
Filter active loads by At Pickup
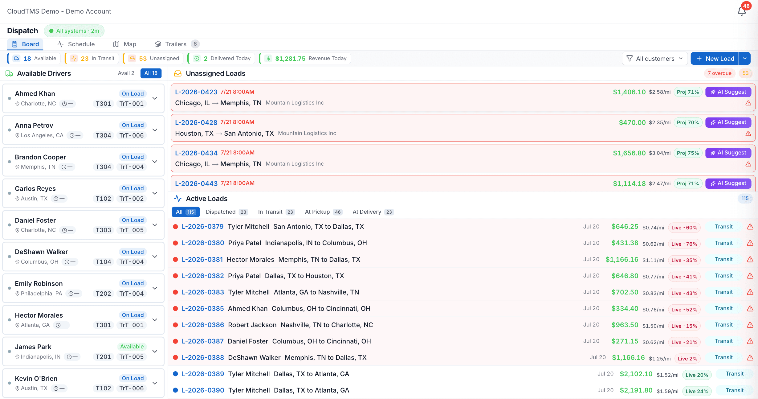324,212
